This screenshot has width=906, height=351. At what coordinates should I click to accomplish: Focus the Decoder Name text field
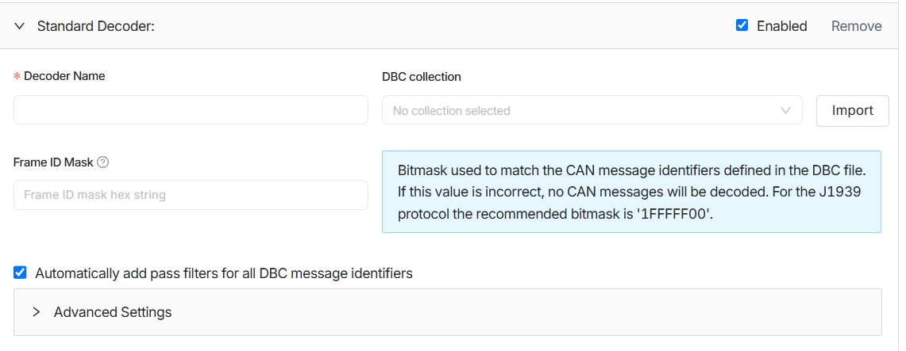click(191, 109)
